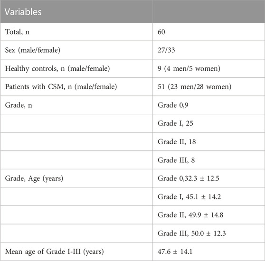Select Patients with CSM row label
Image resolution: width=265 pixels, height=261 pixels.
tap(61, 87)
